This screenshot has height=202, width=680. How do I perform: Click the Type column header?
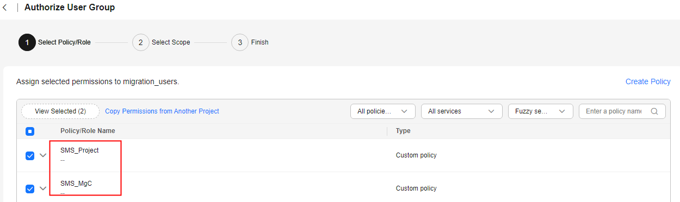click(403, 131)
